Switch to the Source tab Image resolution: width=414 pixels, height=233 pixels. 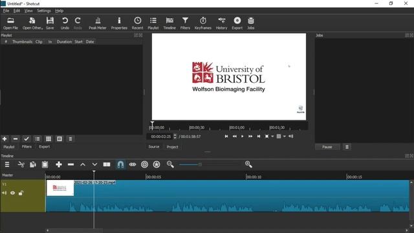click(x=154, y=147)
